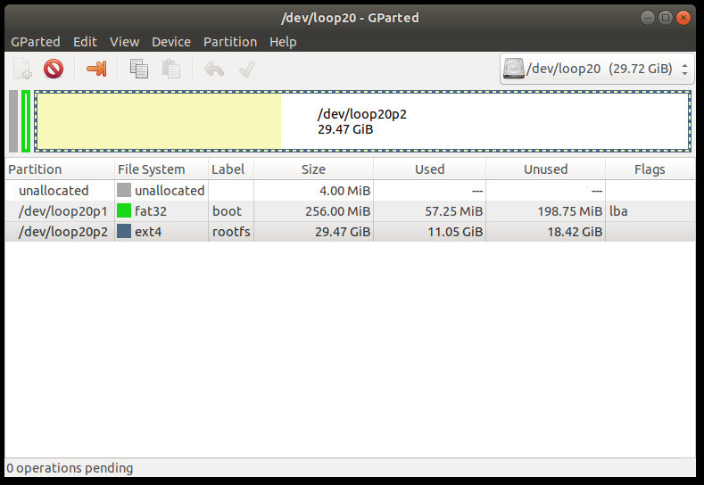Select the green fat32 block in disk map
Screen dimensions: 704x485
pyautogui.click(x=26, y=121)
